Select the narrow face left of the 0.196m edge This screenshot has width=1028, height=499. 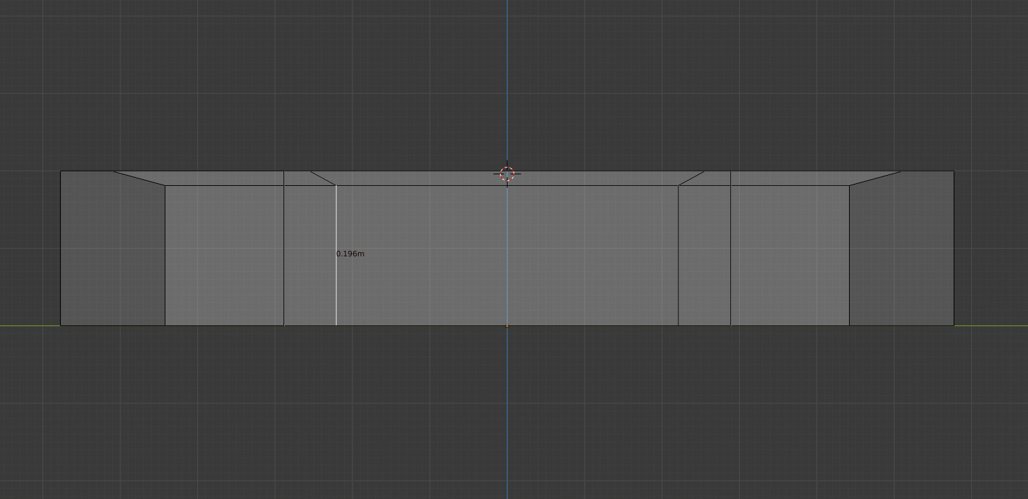(x=309, y=255)
